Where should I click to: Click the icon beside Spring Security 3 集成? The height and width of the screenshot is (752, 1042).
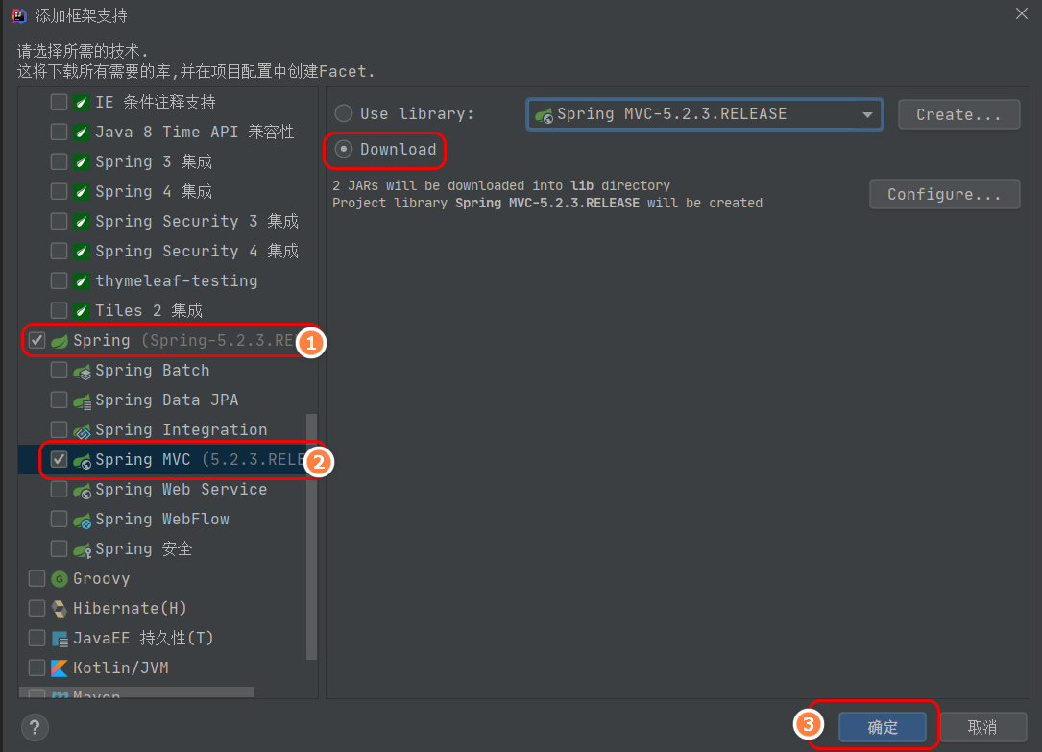[x=82, y=221]
